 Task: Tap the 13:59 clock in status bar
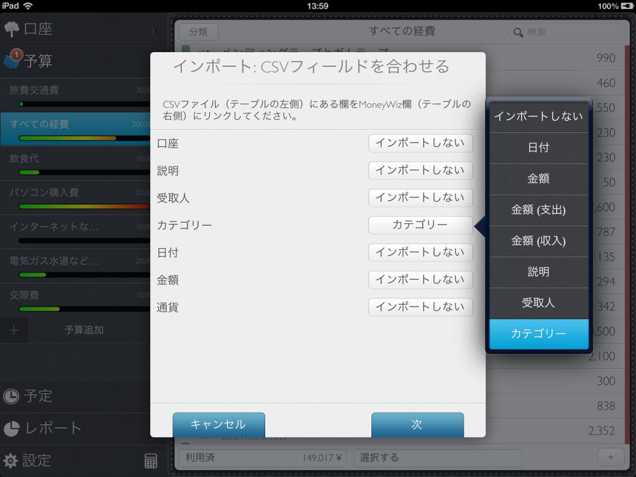(x=317, y=6)
